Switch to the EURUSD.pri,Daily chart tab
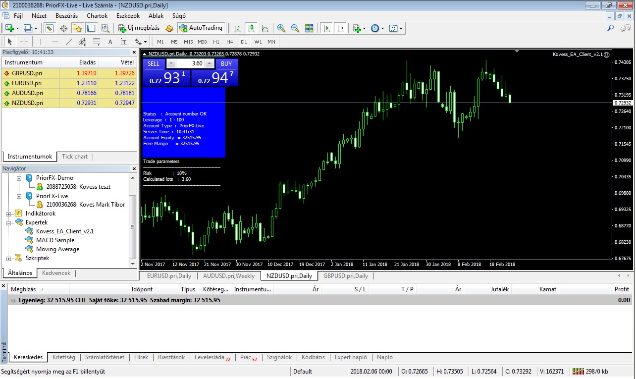The image size is (636, 379). pos(169,276)
